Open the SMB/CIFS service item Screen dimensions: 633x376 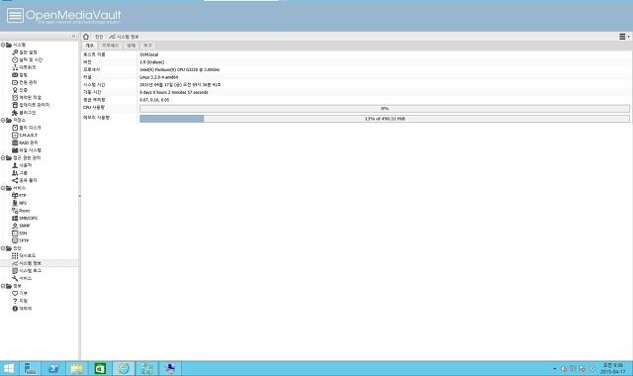pyautogui.click(x=25, y=218)
